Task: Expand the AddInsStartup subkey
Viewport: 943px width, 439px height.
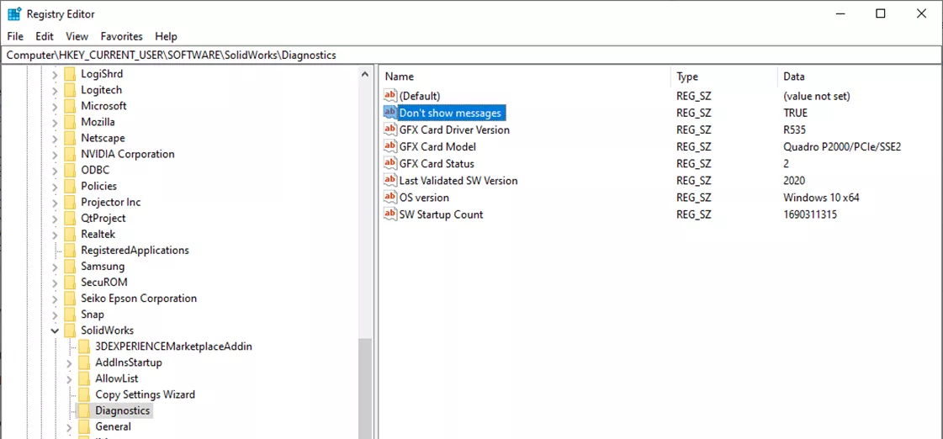Action: coord(69,362)
